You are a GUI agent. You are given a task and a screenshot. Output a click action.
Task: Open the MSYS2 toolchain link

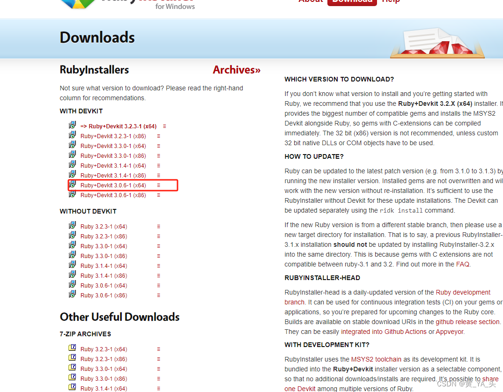[376, 359]
